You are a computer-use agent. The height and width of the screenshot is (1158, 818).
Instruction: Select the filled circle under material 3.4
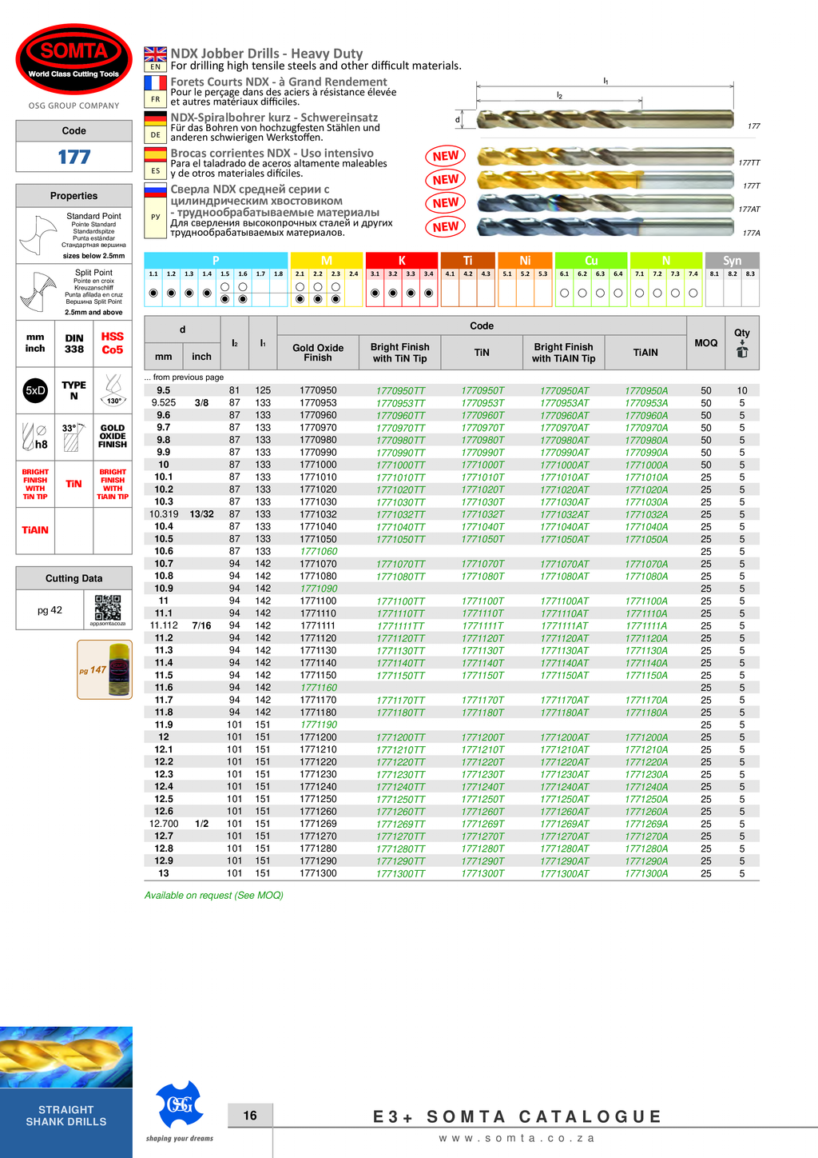click(429, 293)
